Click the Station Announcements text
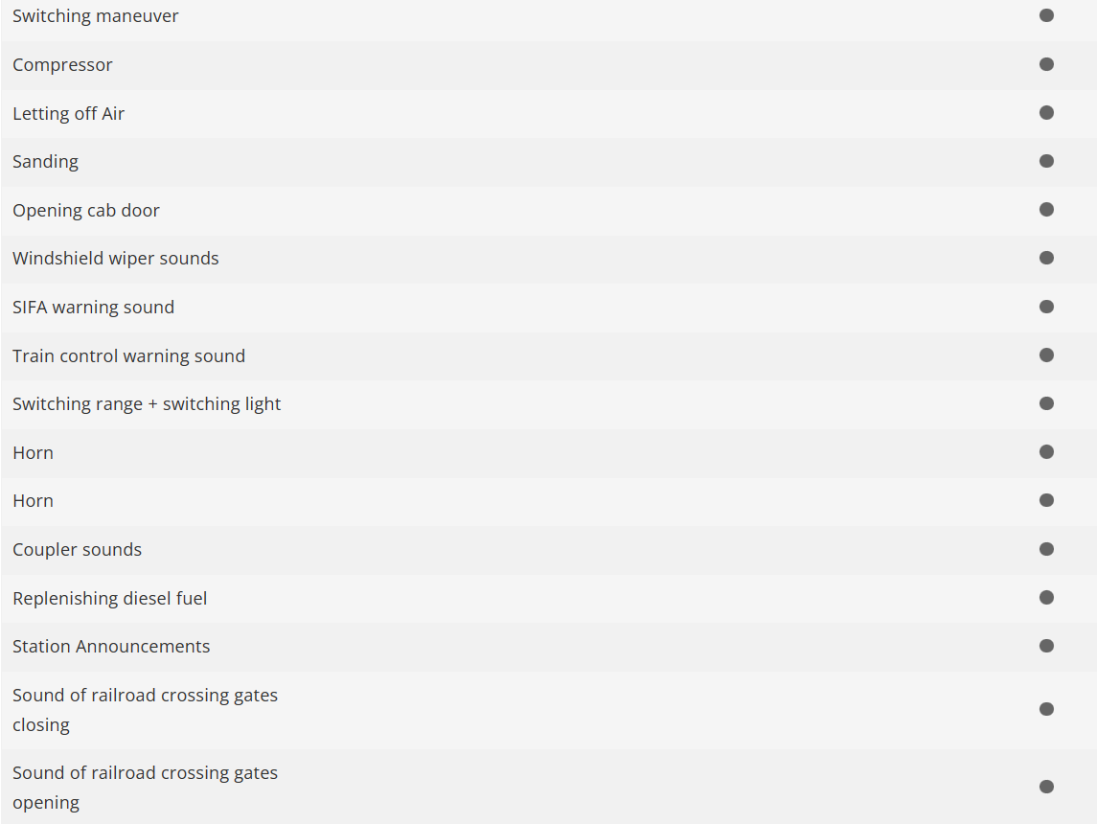 111,647
